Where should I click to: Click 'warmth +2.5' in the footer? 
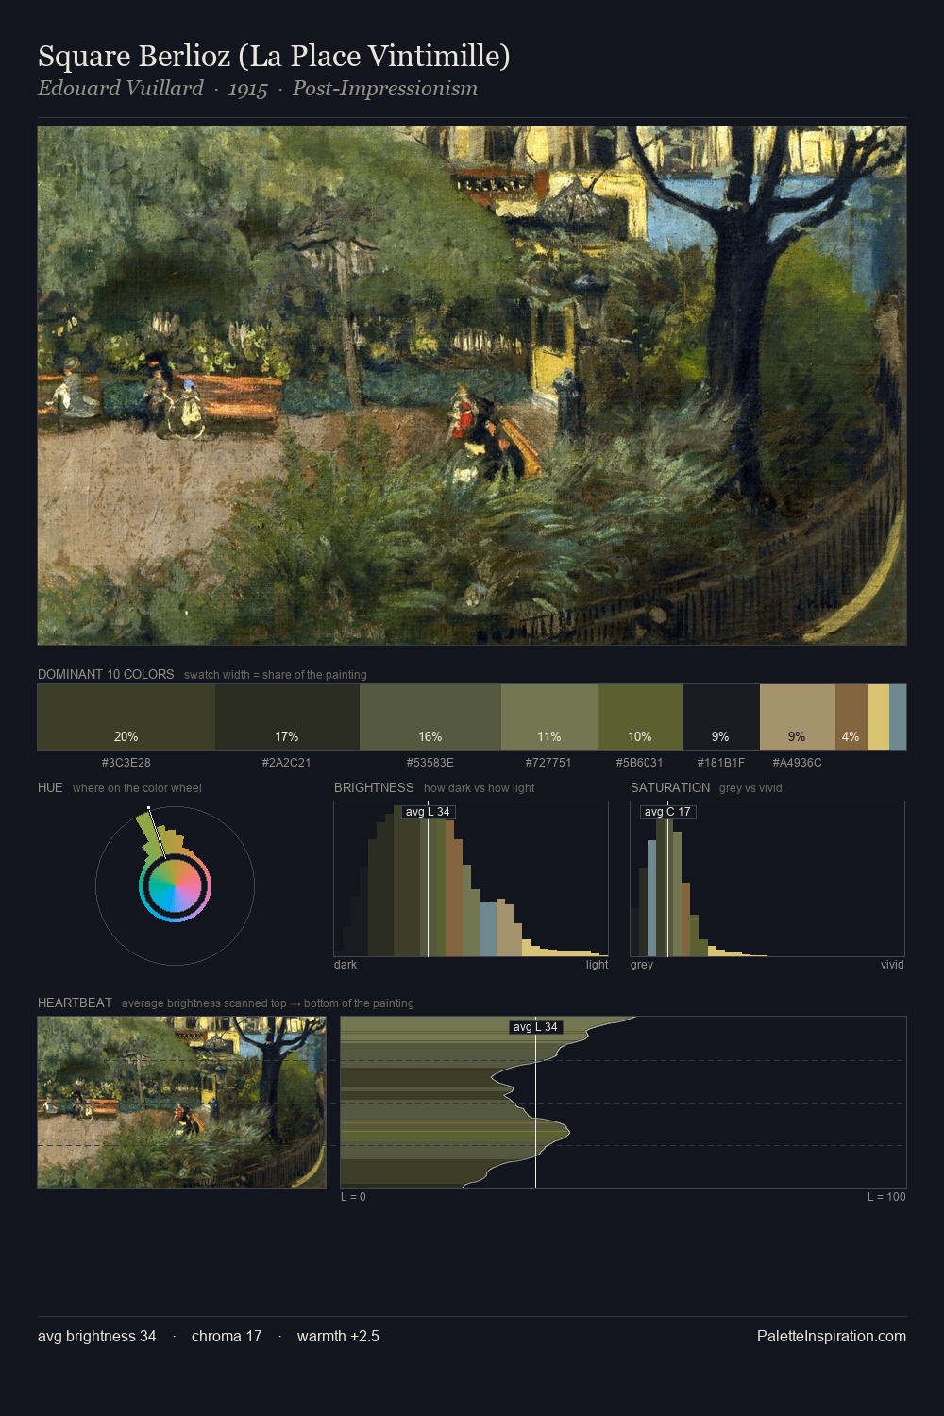click(x=338, y=1336)
